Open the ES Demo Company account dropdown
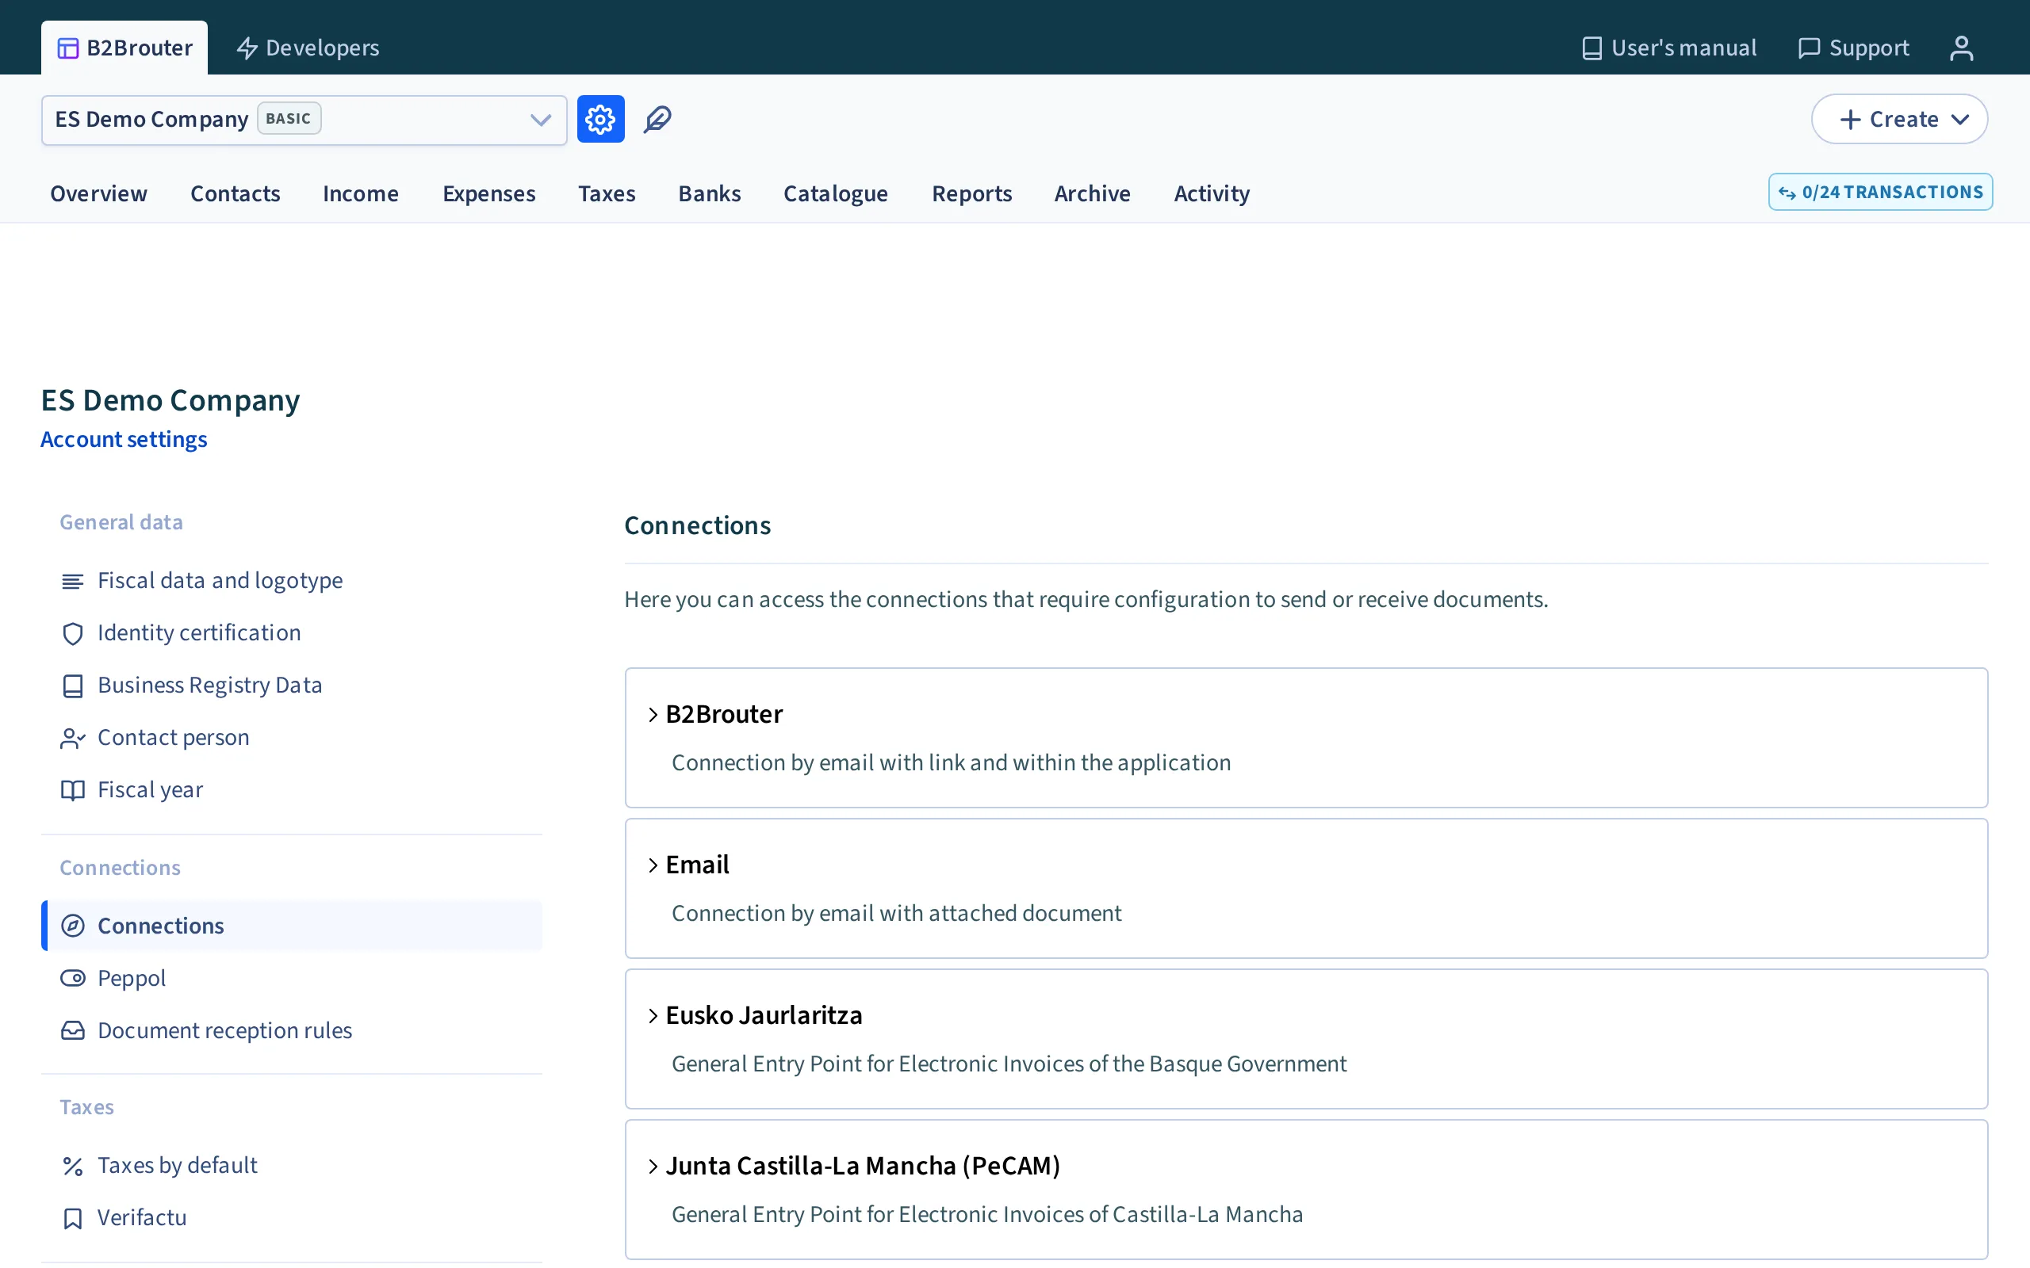The width and height of the screenshot is (2030, 1268). [x=304, y=120]
